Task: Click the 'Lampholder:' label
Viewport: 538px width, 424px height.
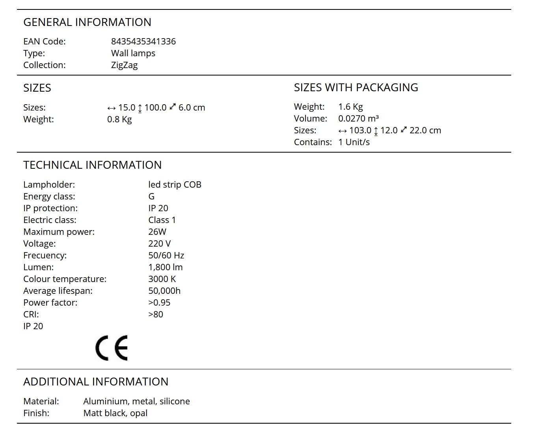Action: (x=49, y=184)
